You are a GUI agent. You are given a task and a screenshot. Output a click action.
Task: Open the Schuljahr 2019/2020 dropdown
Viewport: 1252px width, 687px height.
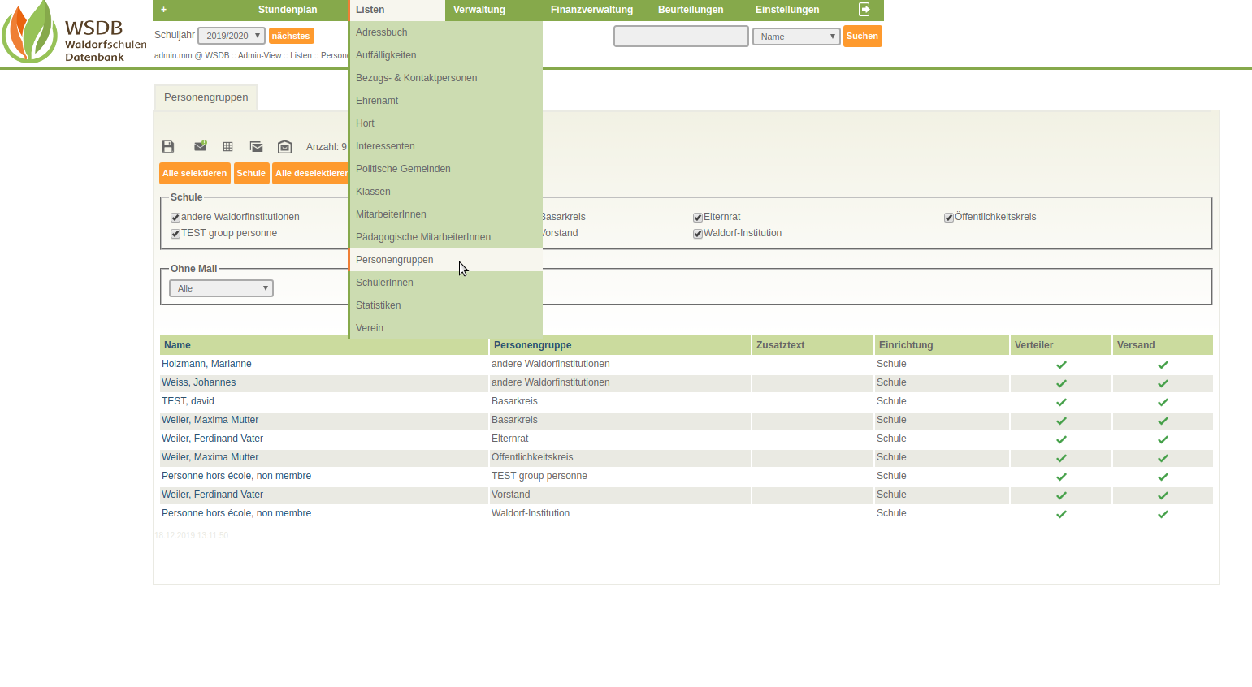tap(232, 36)
